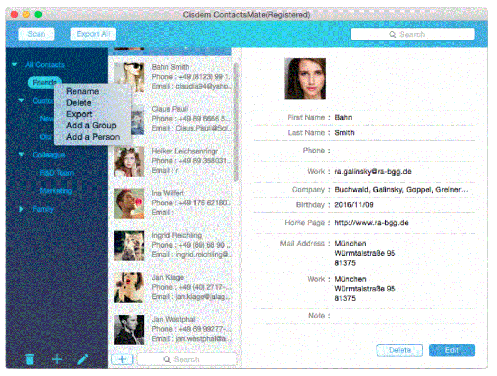Click the large profile photo in details
Image resolution: width=497 pixels, height=376 pixels.
[305, 78]
